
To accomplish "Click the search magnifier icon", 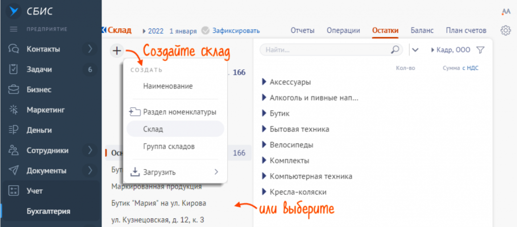I will tap(394, 50).
